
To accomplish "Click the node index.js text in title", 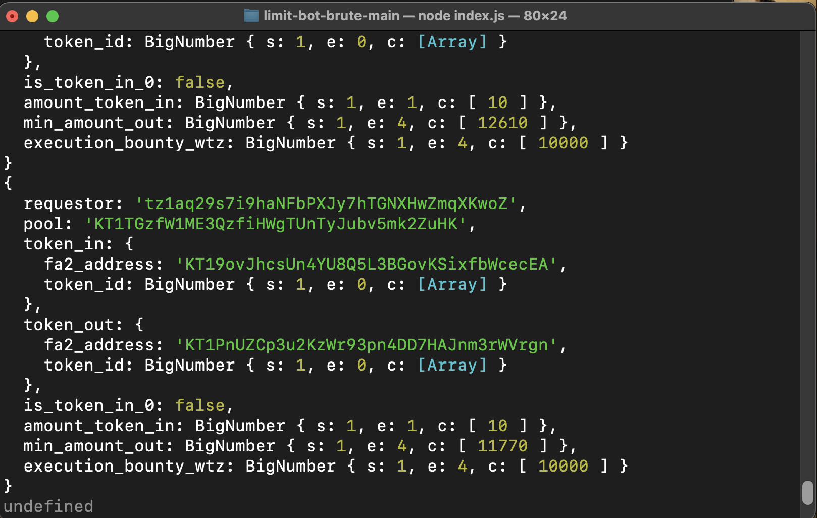I will click(x=461, y=16).
